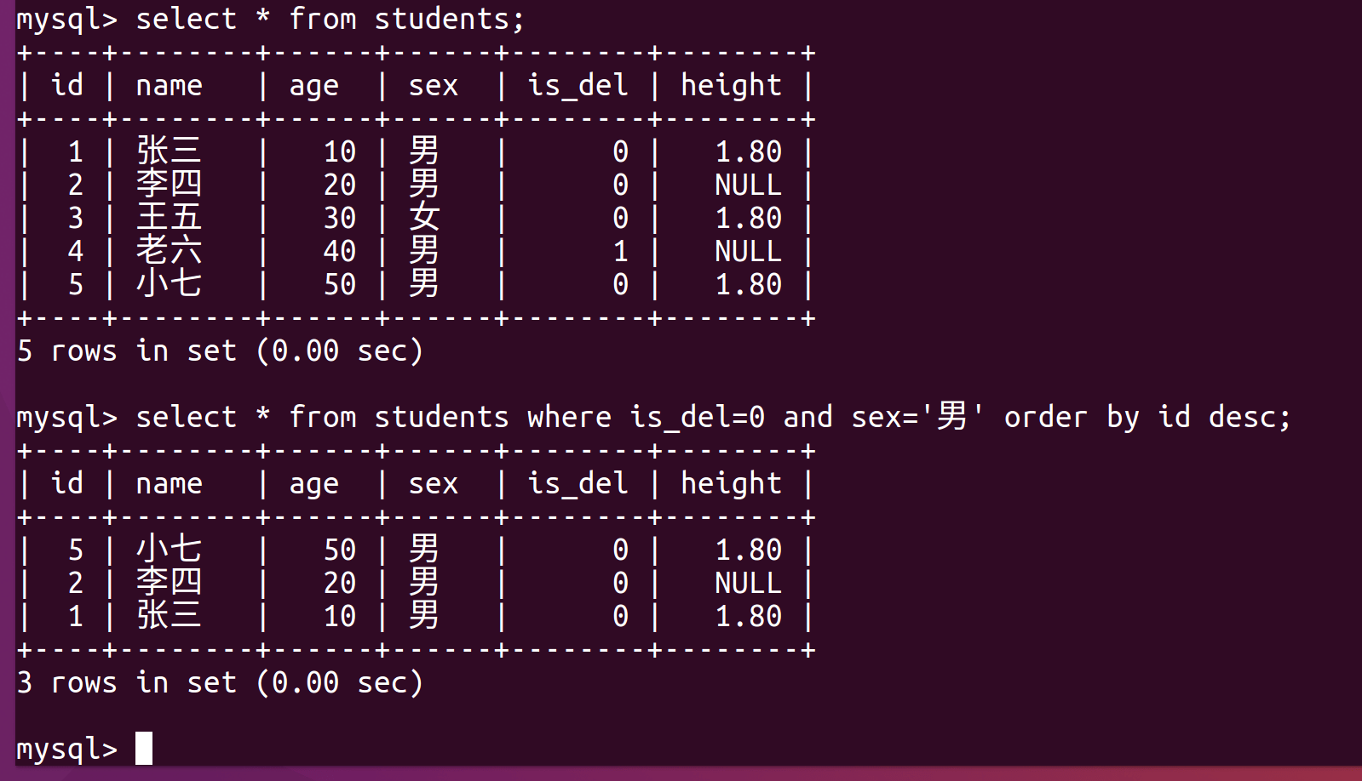
Task: Click the 'name' header in first table
Action: 170,85
